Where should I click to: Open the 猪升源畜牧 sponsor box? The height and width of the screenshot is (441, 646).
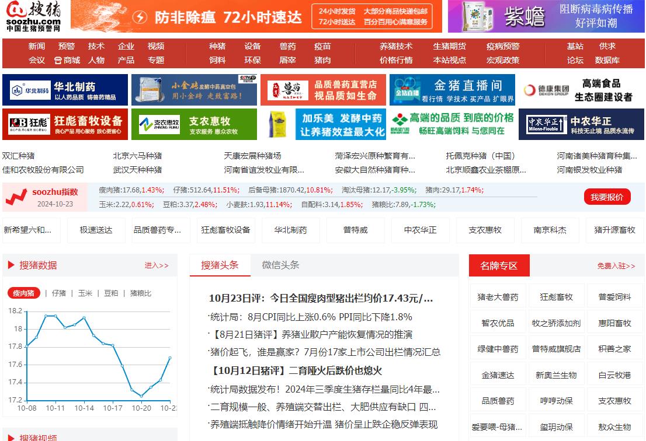pyautogui.click(x=614, y=230)
